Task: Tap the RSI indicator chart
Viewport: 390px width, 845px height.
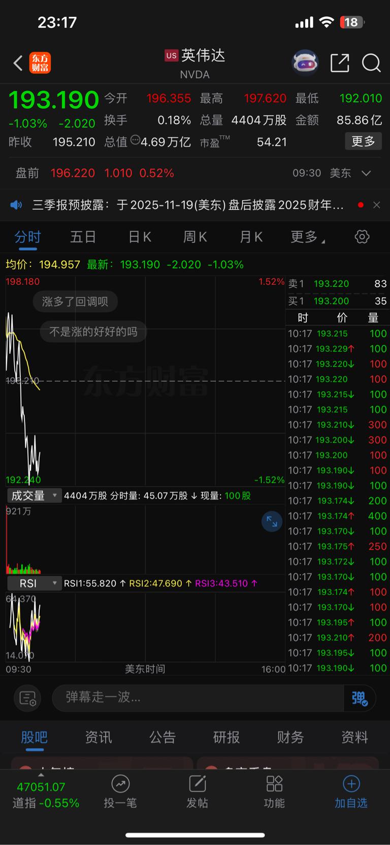Action: (x=145, y=626)
